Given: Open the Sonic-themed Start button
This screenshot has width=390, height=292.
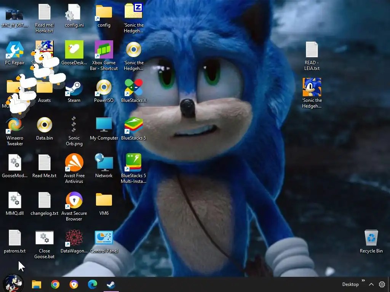Looking at the screenshot, I should click(13, 283).
